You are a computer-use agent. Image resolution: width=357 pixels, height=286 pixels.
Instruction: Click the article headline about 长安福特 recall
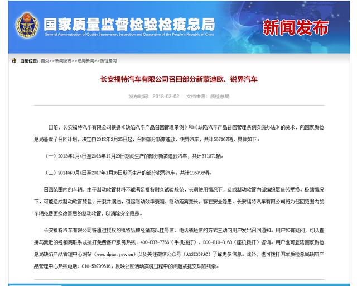pyautogui.click(x=179, y=79)
